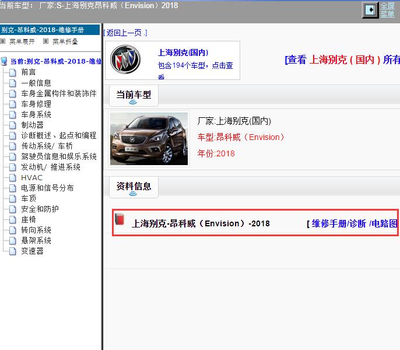Open 上海别克-昂科威（Envision）-2018 entry
400x350 pixels.
click(x=201, y=223)
